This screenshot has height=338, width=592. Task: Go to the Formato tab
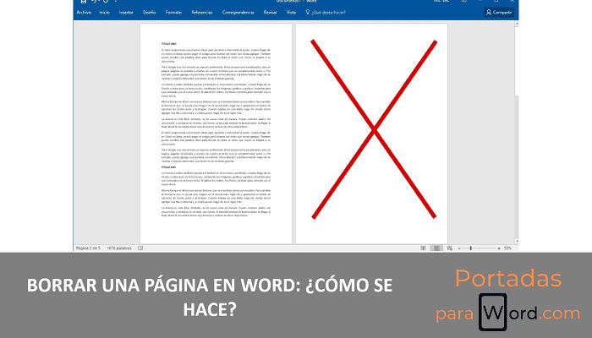[x=173, y=13]
